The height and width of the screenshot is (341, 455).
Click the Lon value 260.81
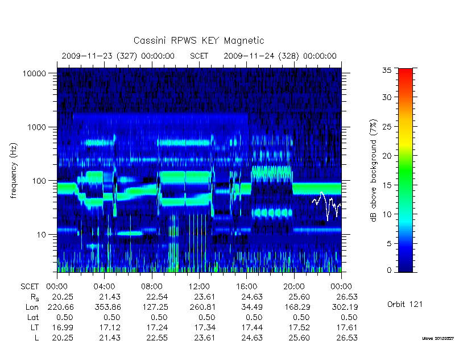coord(202,307)
